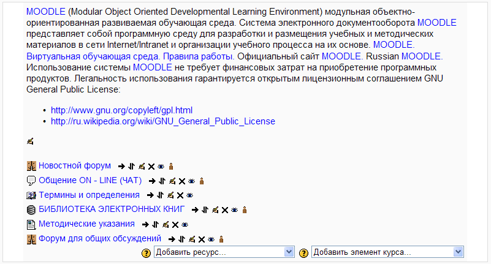Hide Термины и определения via eye icon
Viewport: 491px width, 264px height.
(190, 195)
